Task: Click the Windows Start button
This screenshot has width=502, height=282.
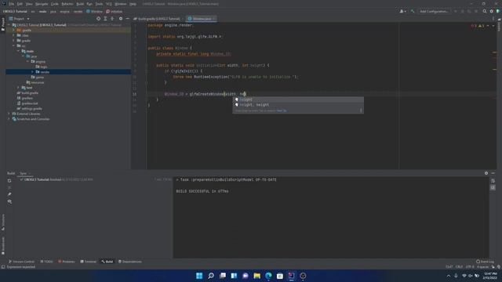Action: [199, 276]
